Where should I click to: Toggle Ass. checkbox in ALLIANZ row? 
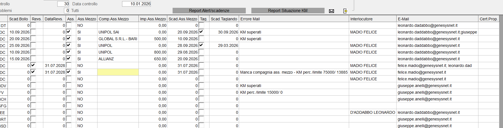click(69, 59)
